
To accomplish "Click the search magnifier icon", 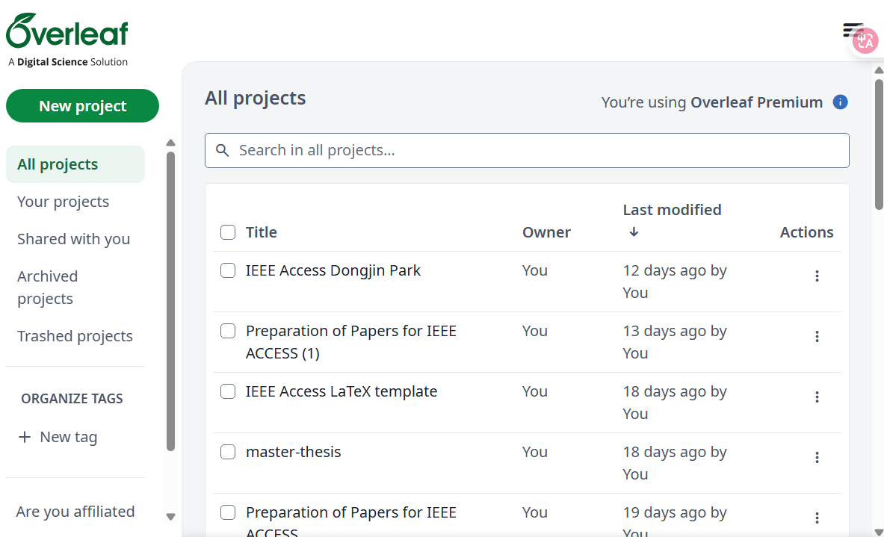I will click(222, 150).
